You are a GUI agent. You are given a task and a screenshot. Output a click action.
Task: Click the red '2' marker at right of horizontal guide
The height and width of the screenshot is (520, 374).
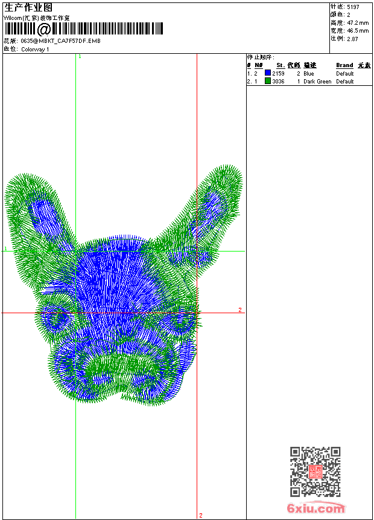pos(240,310)
